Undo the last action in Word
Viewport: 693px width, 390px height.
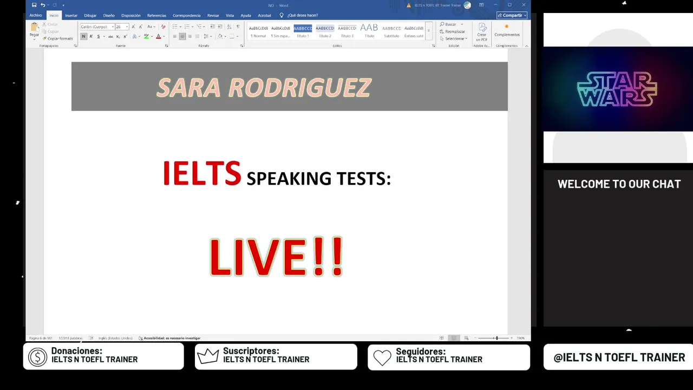[x=43, y=5]
